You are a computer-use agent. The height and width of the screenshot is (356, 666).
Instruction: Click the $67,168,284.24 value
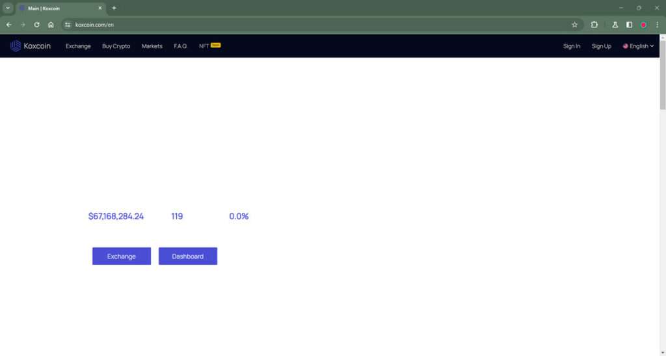[x=116, y=216]
